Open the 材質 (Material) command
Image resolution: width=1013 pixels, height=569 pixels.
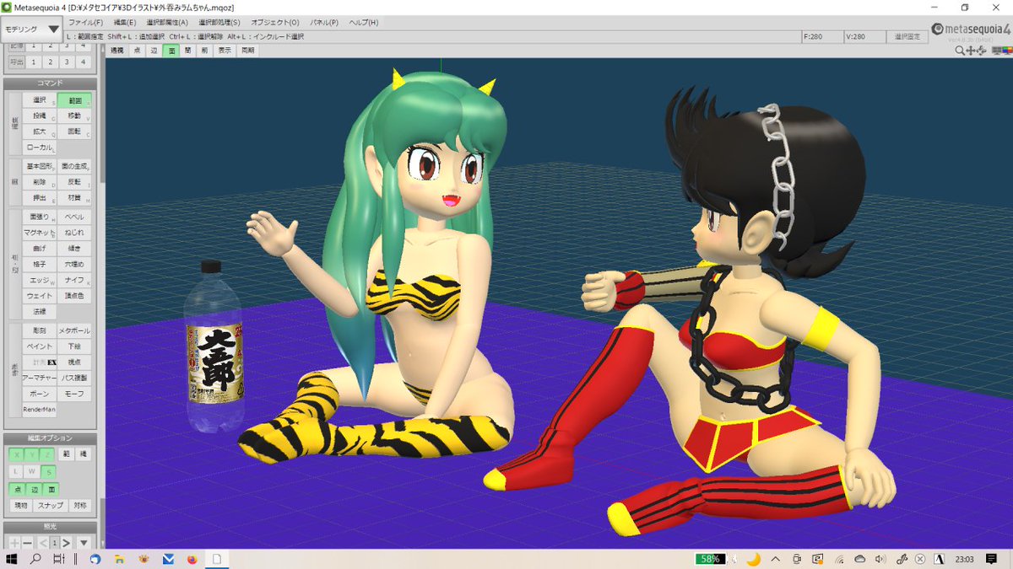(x=74, y=198)
